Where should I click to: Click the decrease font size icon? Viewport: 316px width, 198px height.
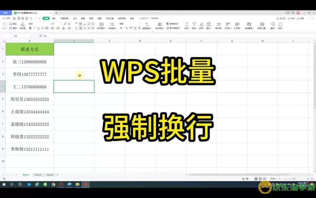coord(69,24)
